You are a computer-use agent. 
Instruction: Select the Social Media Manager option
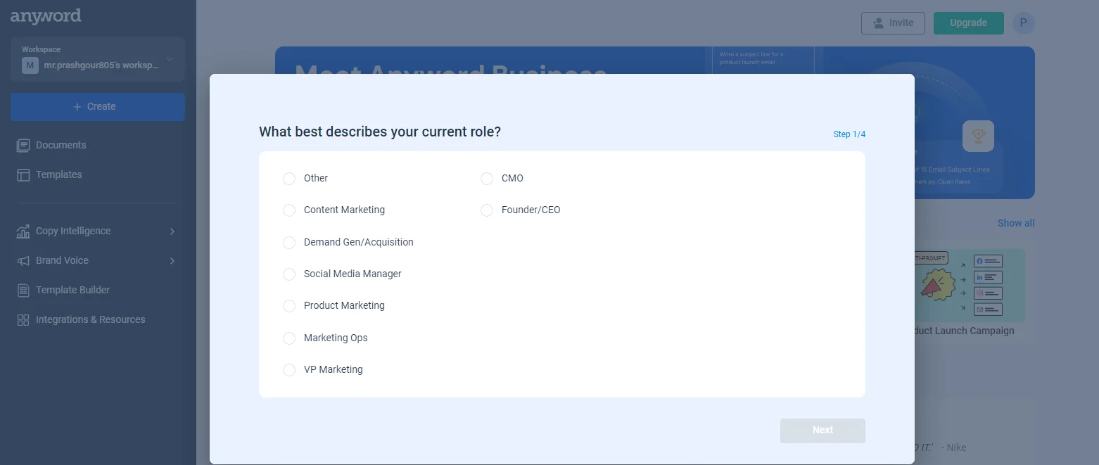tap(289, 274)
